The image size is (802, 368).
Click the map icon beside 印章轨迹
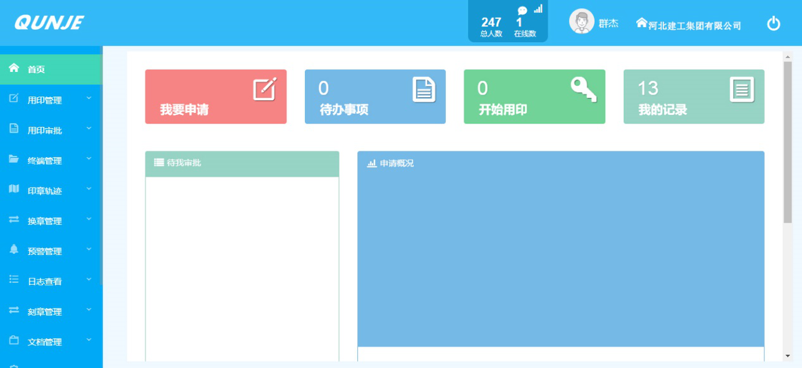[x=14, y=189]
